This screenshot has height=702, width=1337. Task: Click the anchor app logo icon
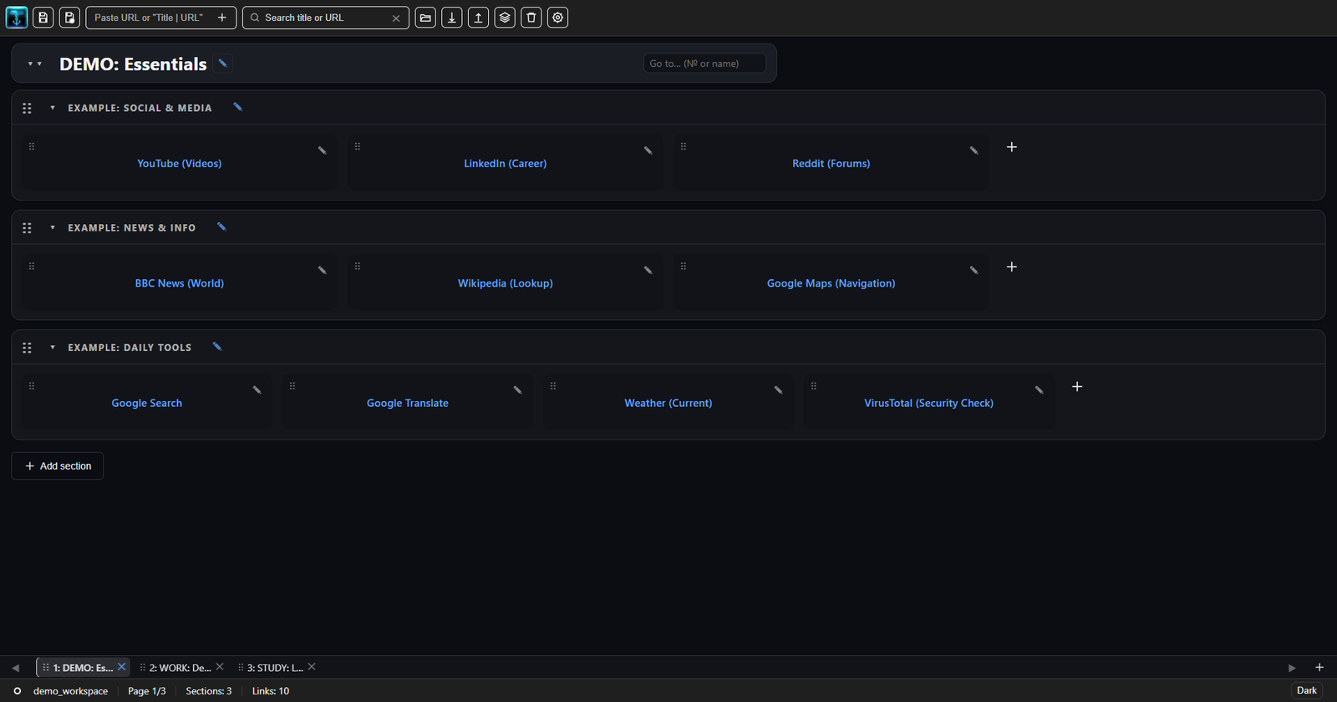click(17, 18)
